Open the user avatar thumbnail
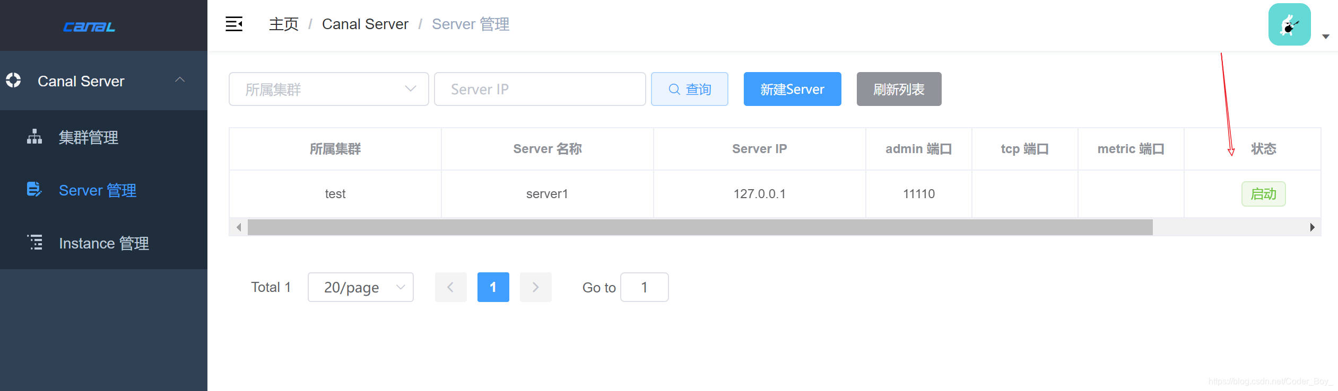 [x=1290, y=24]
